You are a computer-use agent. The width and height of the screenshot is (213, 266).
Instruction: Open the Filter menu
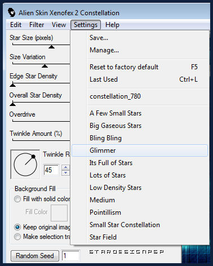coord(37,25)
